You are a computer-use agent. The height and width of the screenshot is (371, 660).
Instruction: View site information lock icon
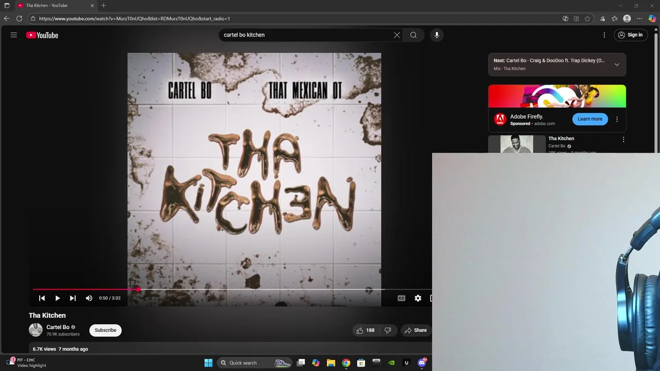[33, 19]
